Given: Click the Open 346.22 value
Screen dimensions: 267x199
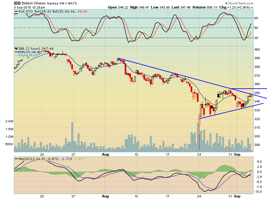Looking at the screenshot, I should point(118,7).
